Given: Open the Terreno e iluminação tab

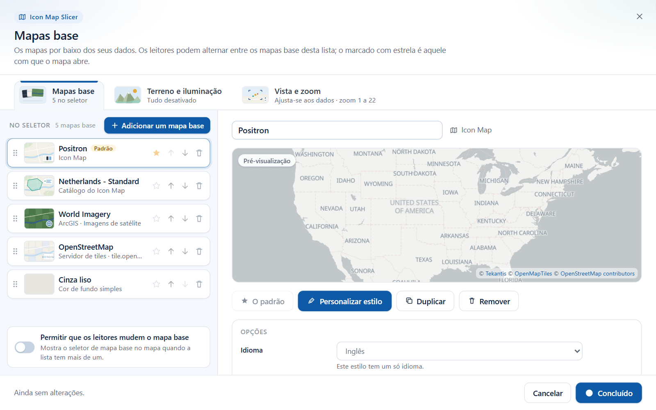Looking at the screenshot, I should 168,96.
